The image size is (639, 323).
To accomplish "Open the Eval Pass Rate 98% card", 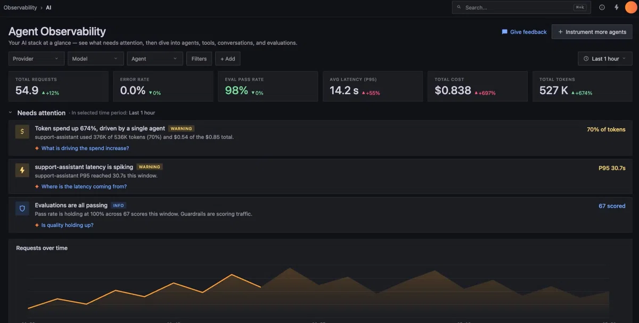I will (268, 86).
